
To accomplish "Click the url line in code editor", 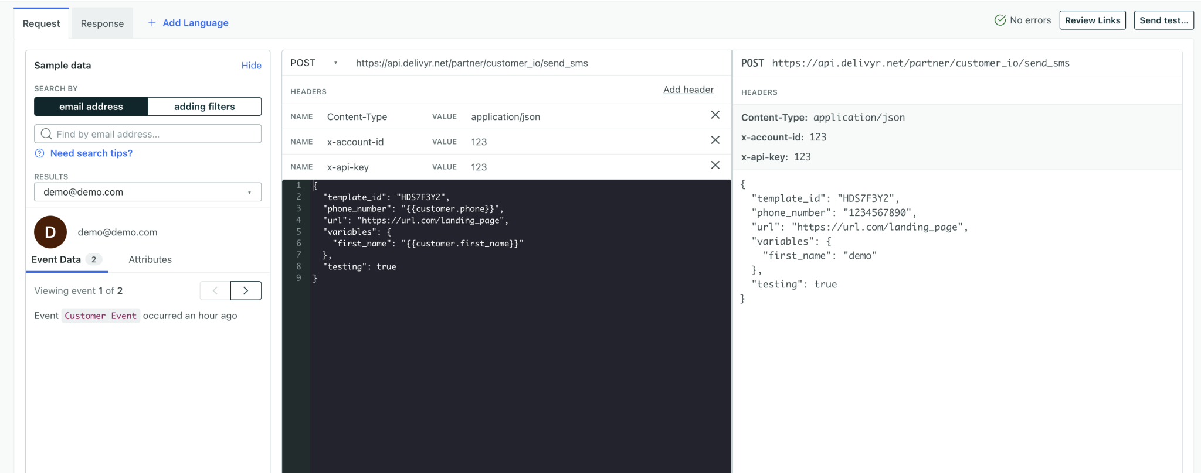I will [415, 221].
